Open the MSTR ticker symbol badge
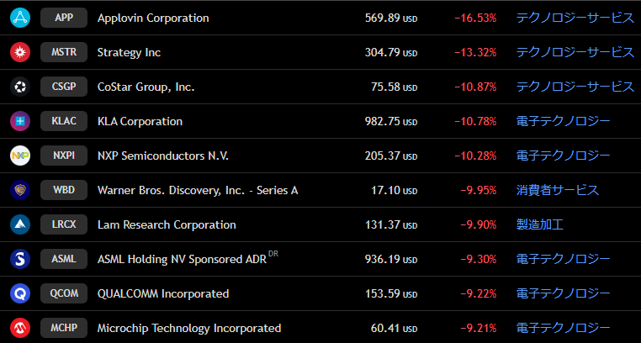This screenshot has height=343, width=641. coord(64,52)
